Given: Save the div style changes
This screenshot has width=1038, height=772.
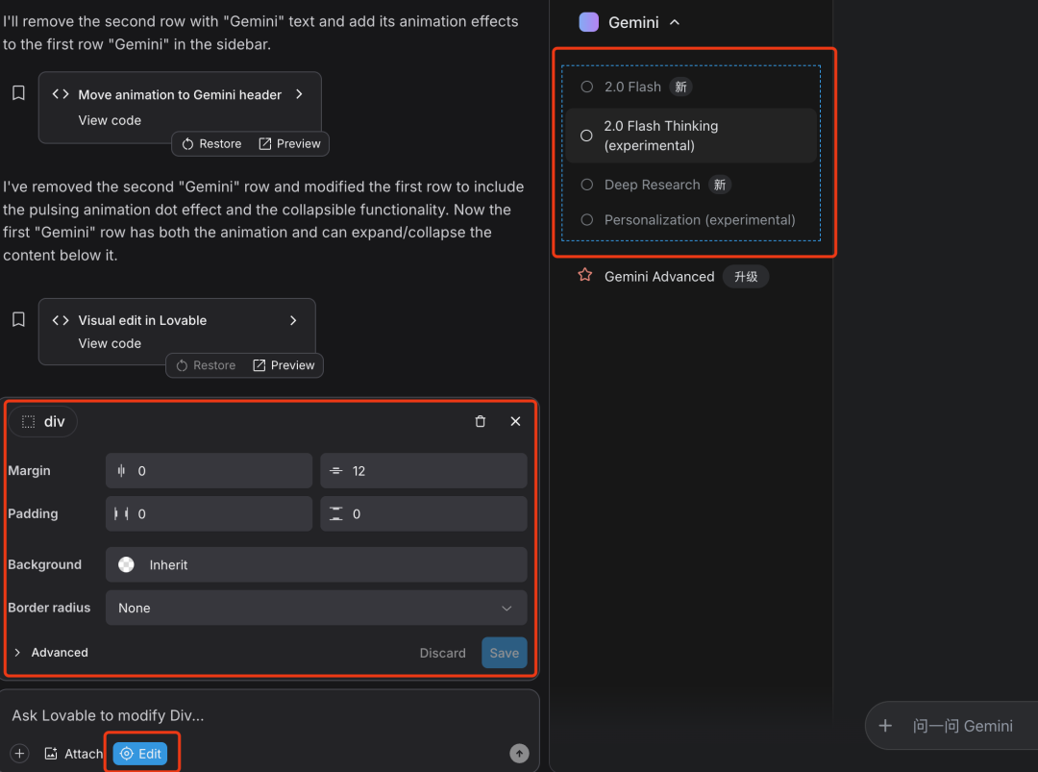Looking at the screenshot, I should pyautogui.click(x=505, y=653).
